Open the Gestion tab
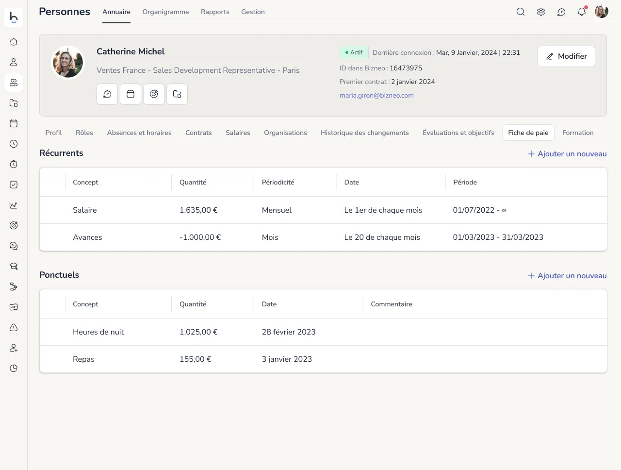Viewport: 621px width, 470px height. 253,12
